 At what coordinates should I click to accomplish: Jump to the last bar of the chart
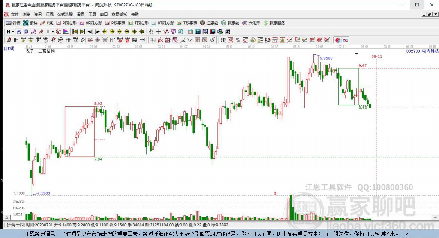pyautogui.click(x=82, y=32)
